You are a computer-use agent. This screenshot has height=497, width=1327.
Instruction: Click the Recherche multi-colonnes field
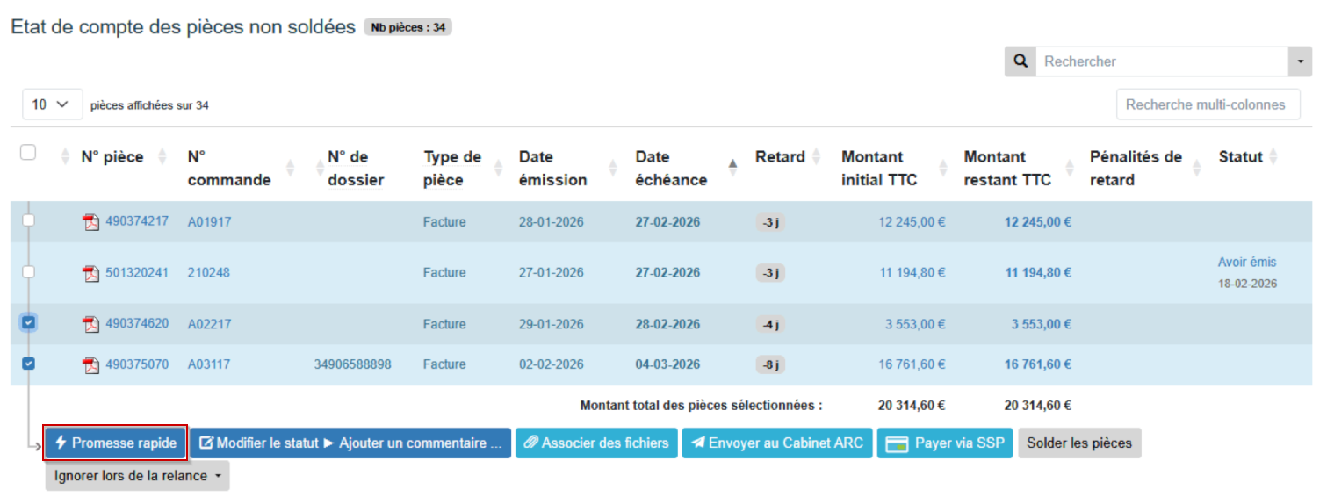point(1208,104)
